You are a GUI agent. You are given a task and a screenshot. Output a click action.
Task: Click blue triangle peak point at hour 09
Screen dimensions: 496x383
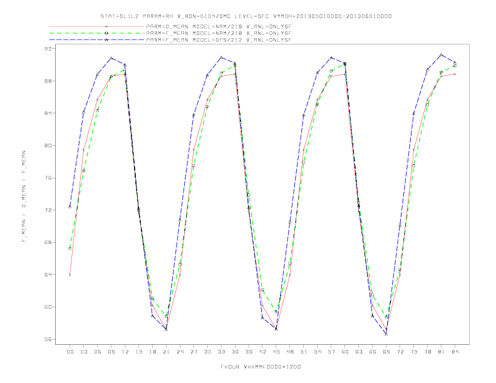pos(111,58)
